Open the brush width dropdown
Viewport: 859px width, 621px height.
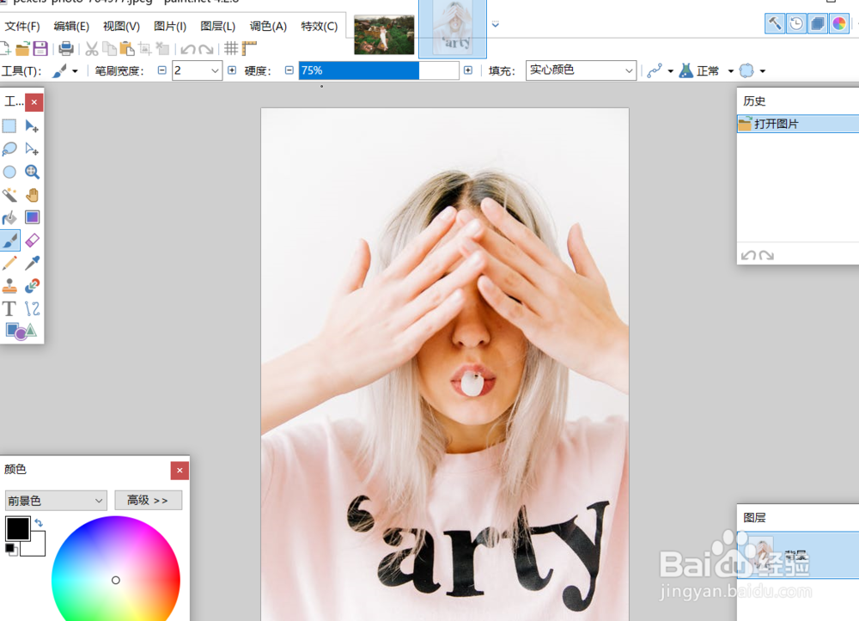215,70
